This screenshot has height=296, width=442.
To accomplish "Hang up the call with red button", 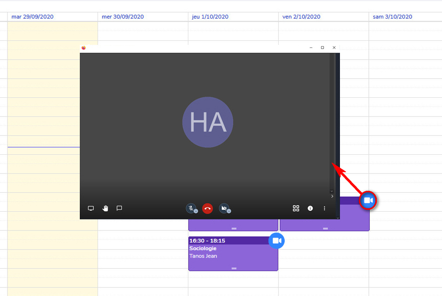I will tap(208, 208).
